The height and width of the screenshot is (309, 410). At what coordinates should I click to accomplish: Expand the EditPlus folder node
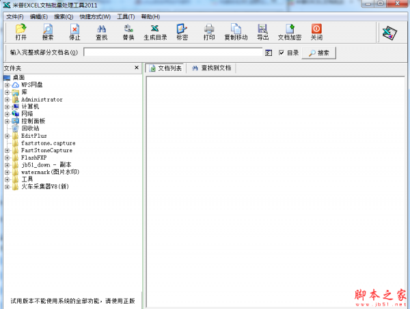coord(7,136)
